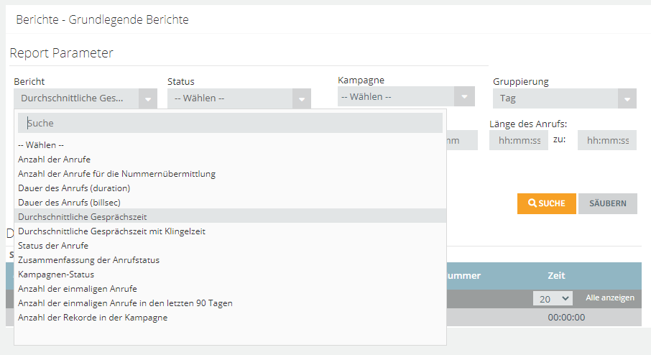Viewport: 651px width, 355px height.
Task: Open the Kampagne dropdown
Action: [x=406, y=97]
